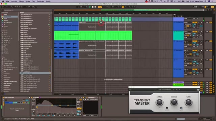Open the Archivo menu
Screen dimensions: 216x121
click(x=14, y=1)
